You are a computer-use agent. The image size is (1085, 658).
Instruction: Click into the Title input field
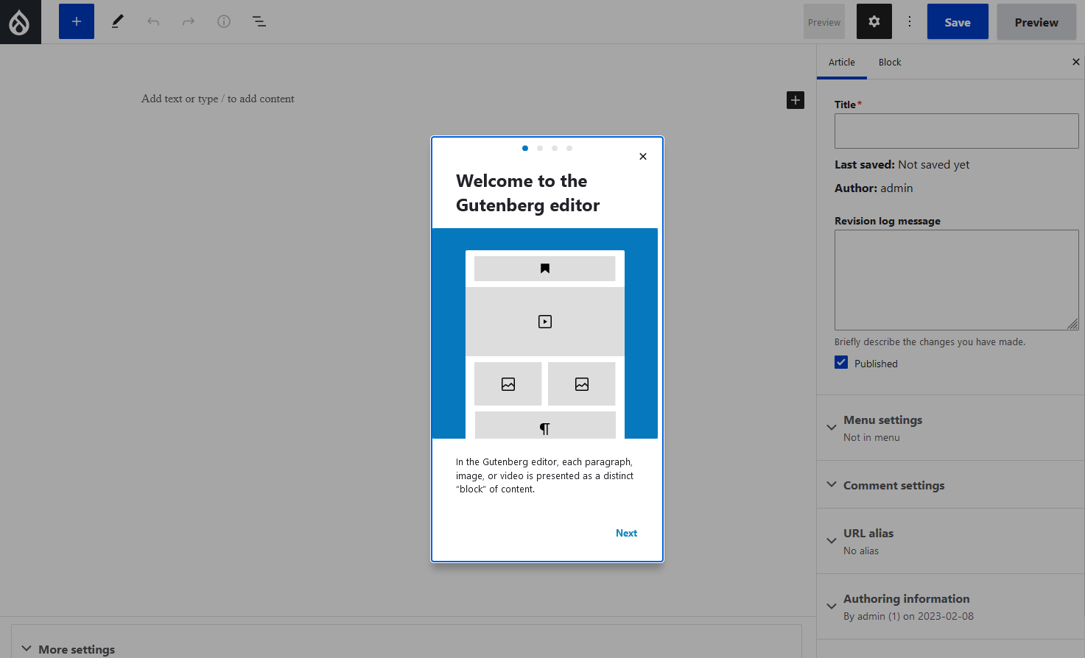956,131
